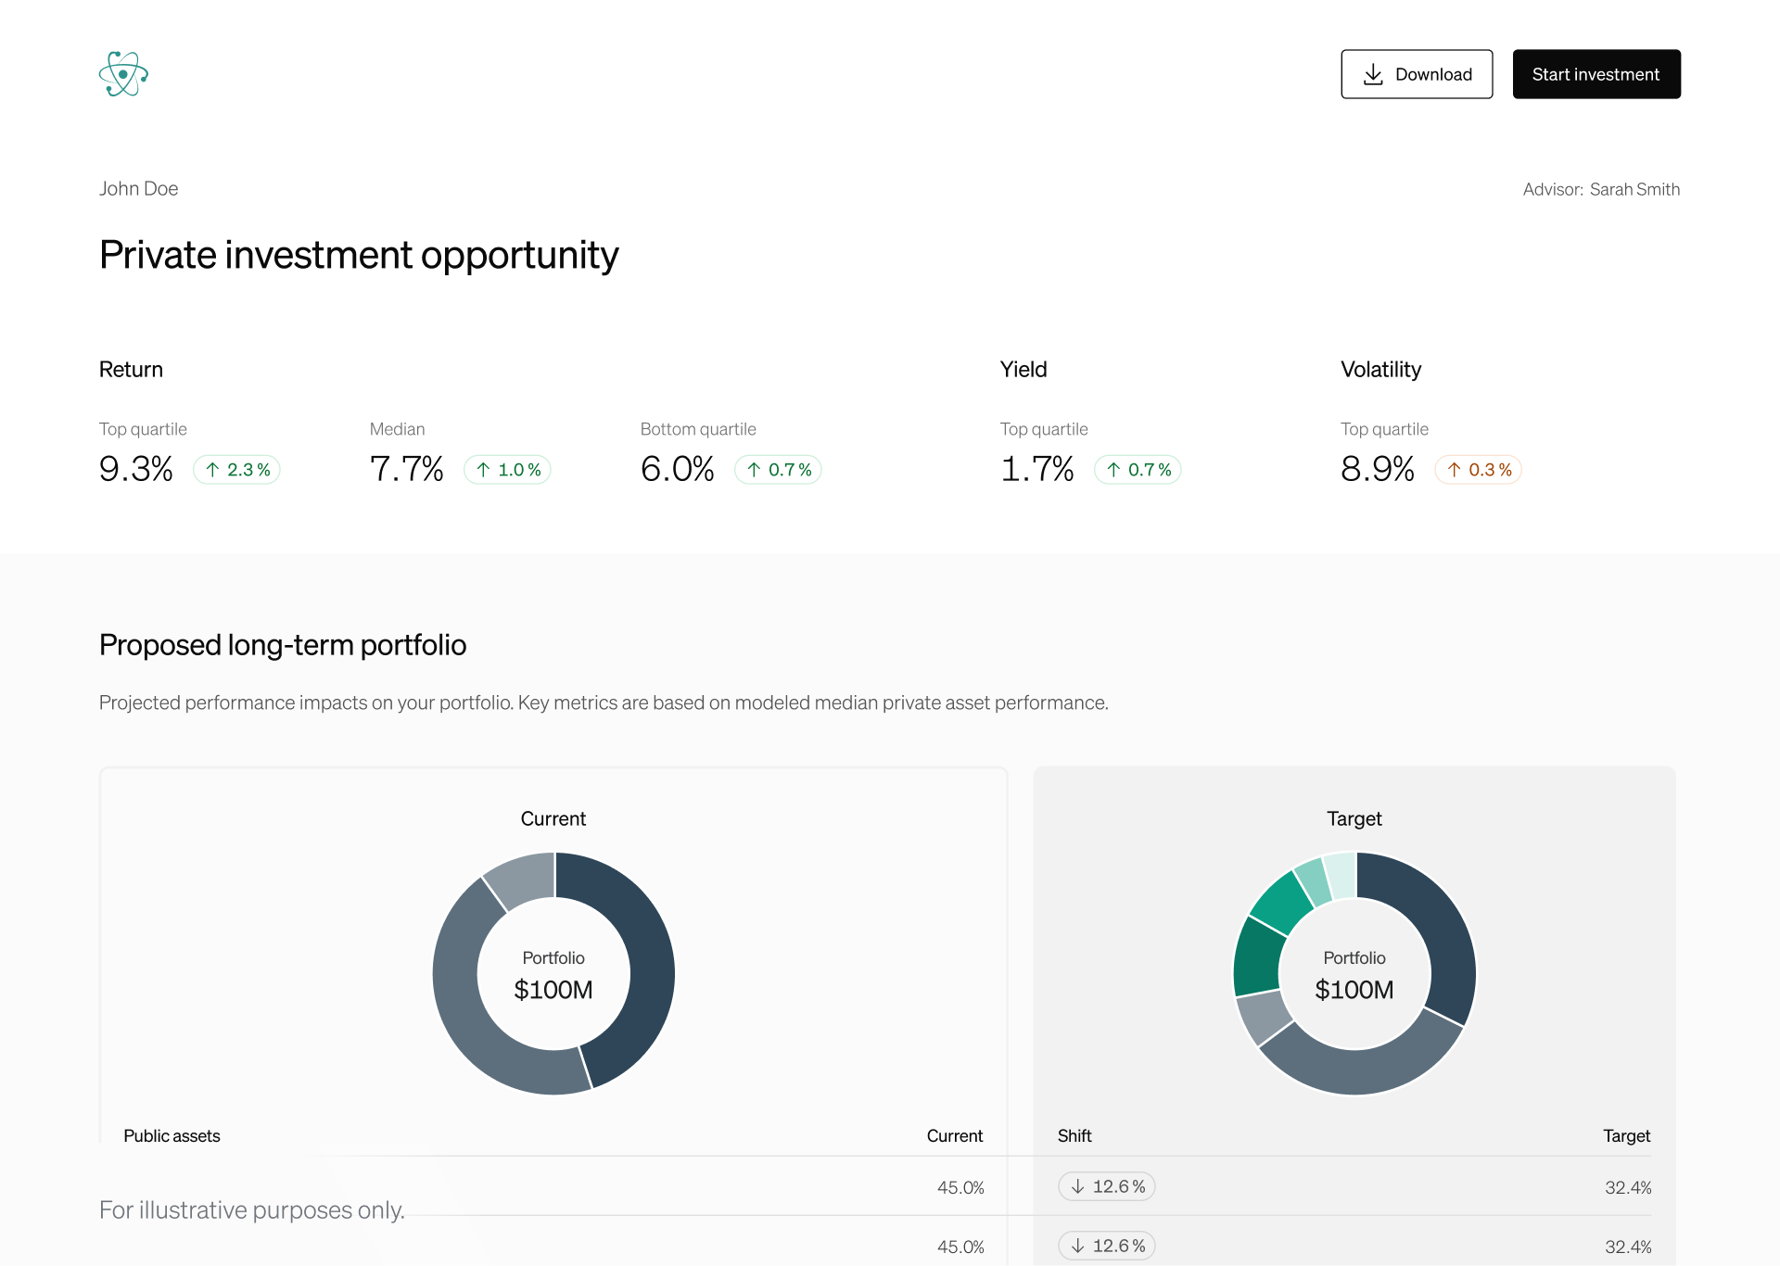Select the 0.7% arrow badge under Bottom quartile

[778, 469]
